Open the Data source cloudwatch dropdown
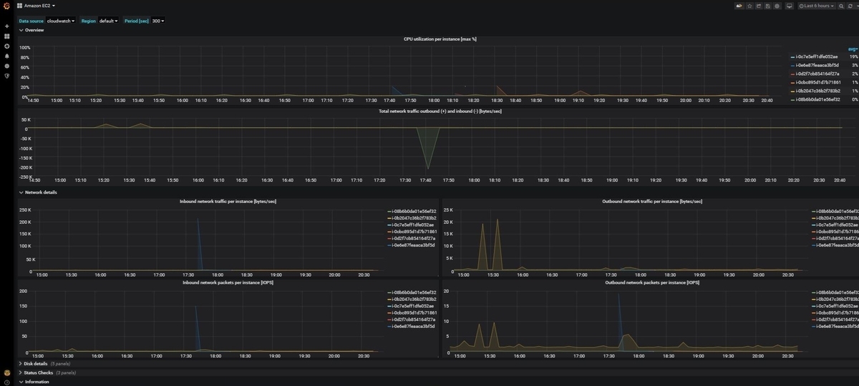The width and height of the screenshot is (859, 386). [61, 21]
